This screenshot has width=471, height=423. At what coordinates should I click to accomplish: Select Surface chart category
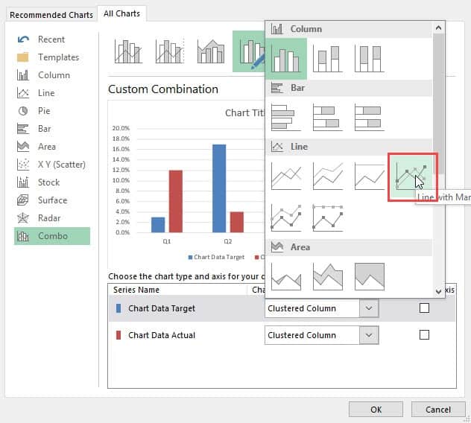click(x=51, y=200)
